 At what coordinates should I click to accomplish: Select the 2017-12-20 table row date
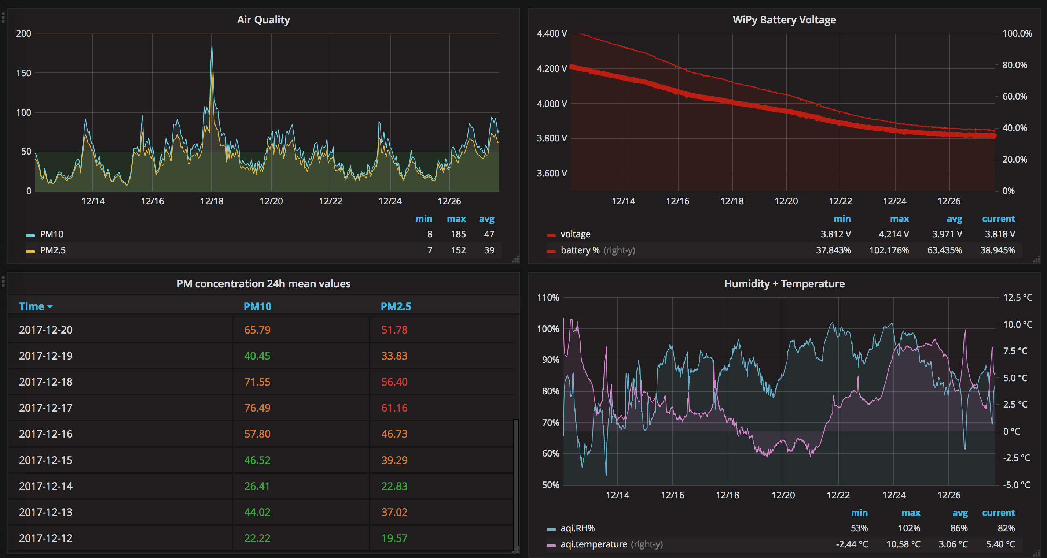tap(45, 330)
